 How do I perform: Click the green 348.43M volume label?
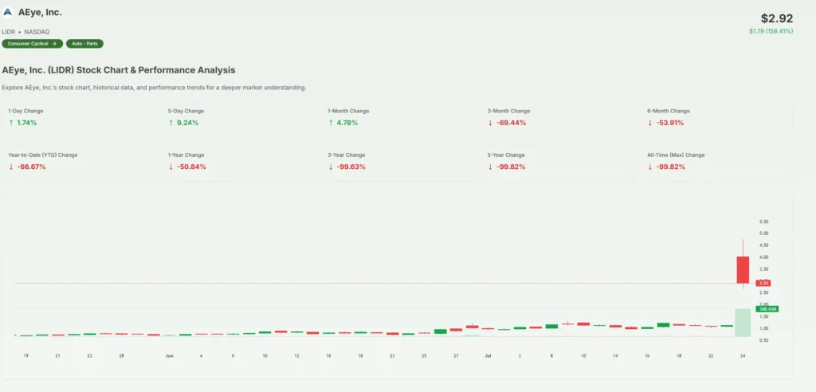766,308
